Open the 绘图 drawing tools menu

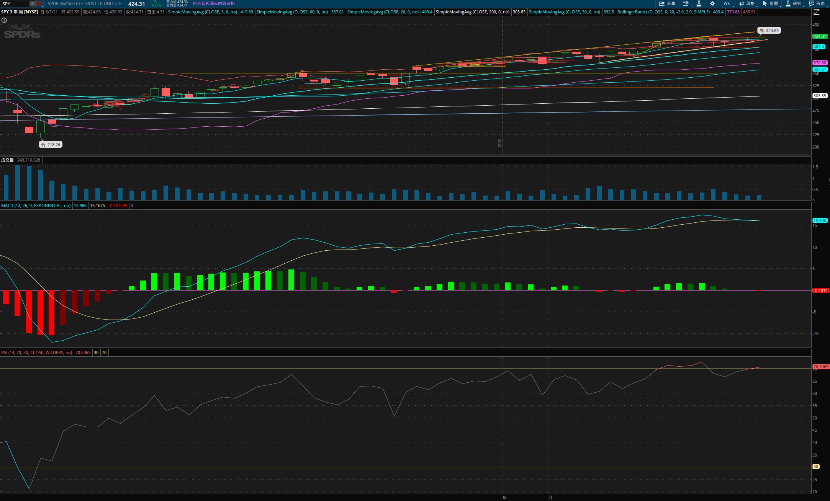point(770,3)
